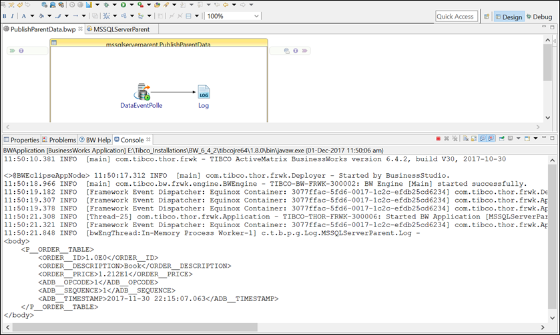Open the Open Console dropdown arrow
Screen dimensions: 560x335
[535, 139]
